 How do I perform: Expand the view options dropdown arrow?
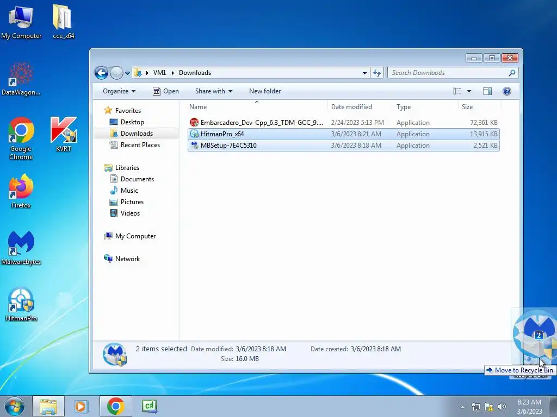click(x=469, y=91)
